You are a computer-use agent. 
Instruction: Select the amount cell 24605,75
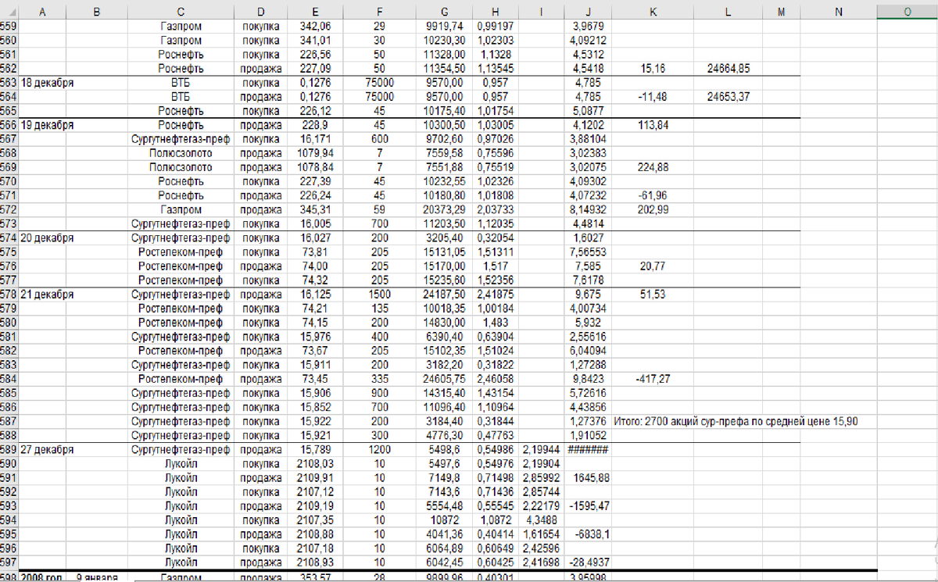click(x=445, y=379)
